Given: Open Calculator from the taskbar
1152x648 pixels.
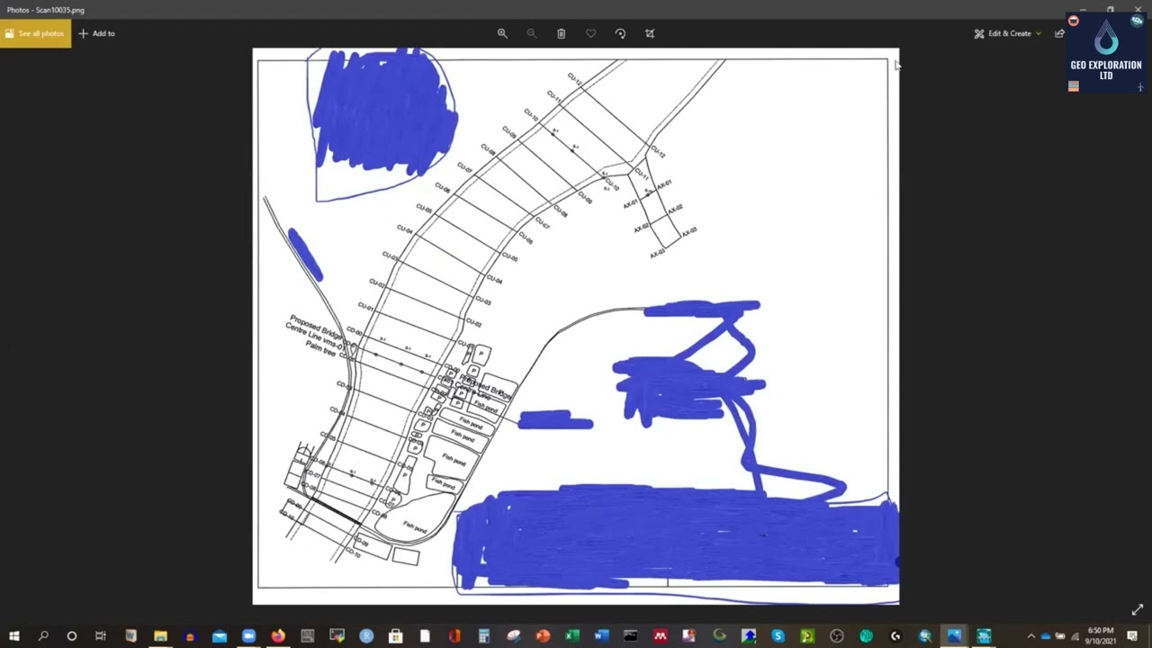Looking at the screenshot, I should pos(483,636).
